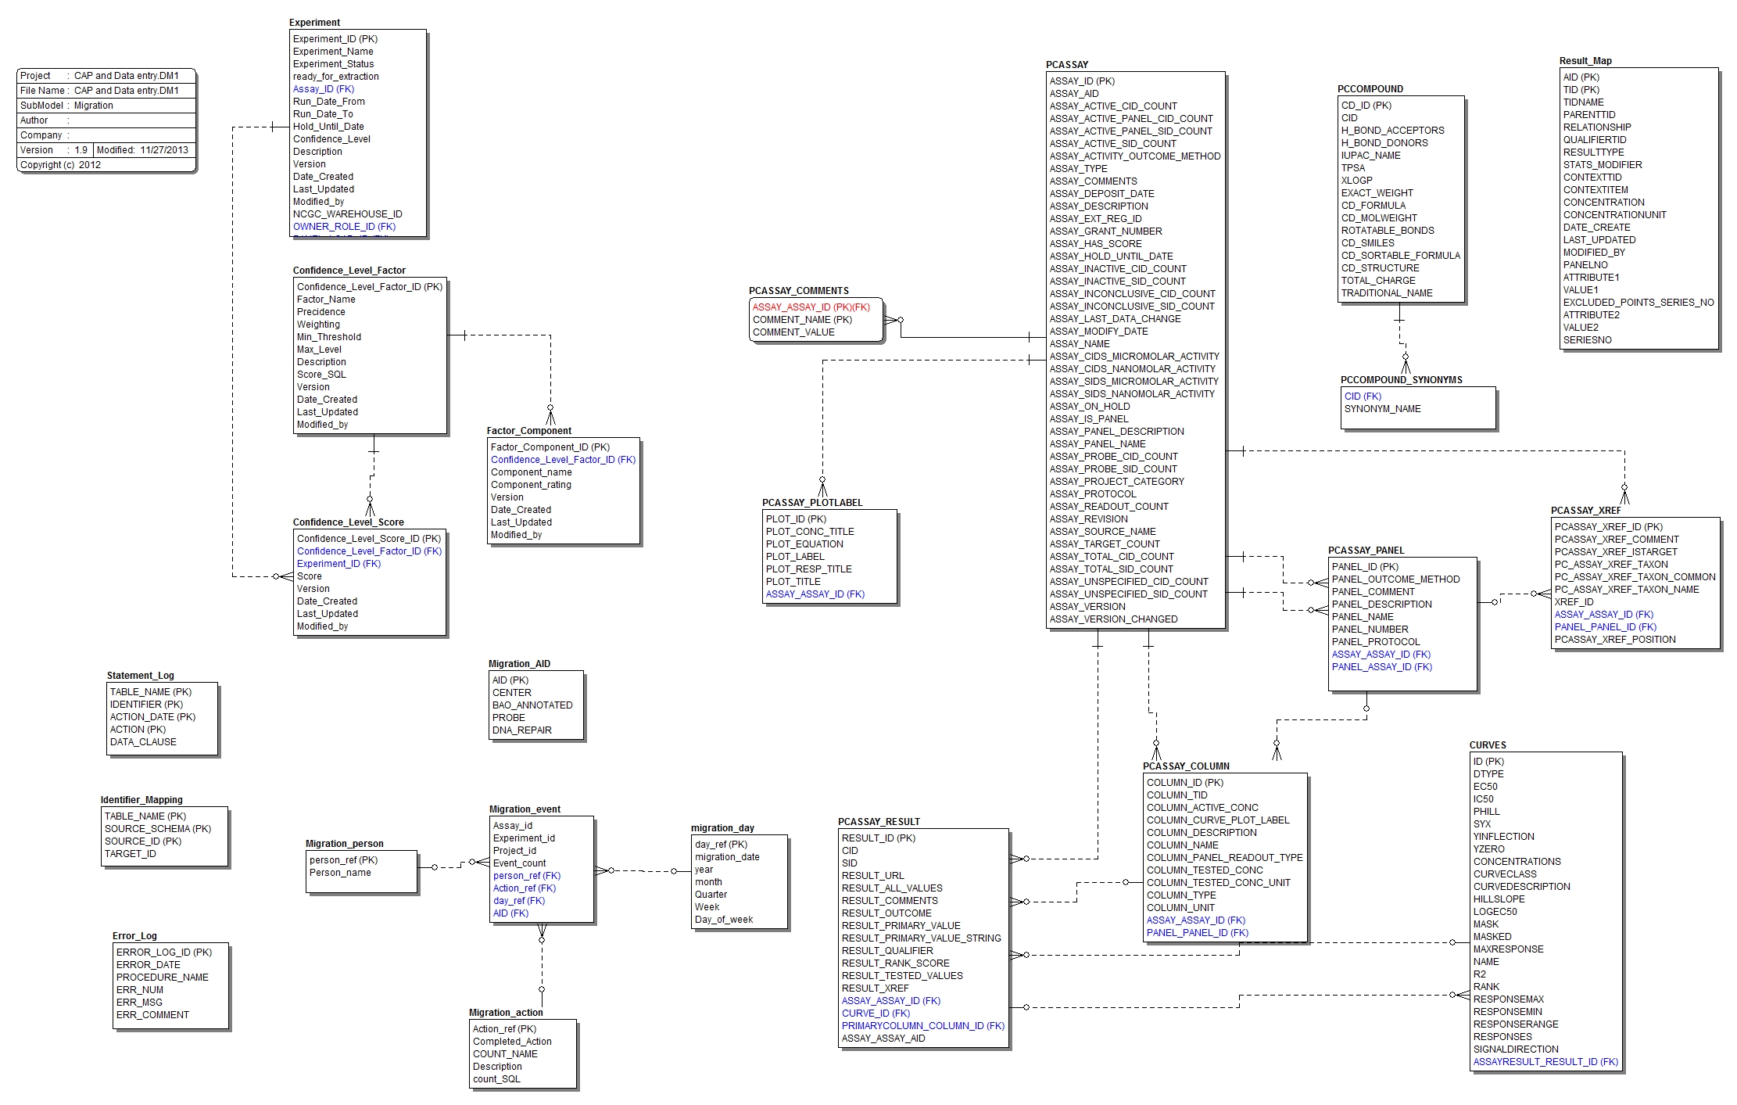Click the Statement_Log entity header
This screenshot has width=1737, height=1105.
[141, 675]
